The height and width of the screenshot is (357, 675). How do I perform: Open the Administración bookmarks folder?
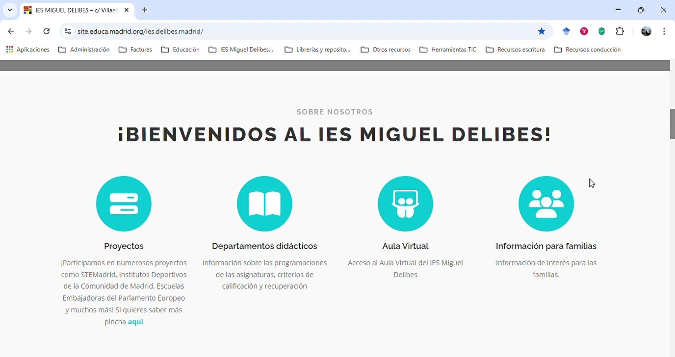[84, 50]
